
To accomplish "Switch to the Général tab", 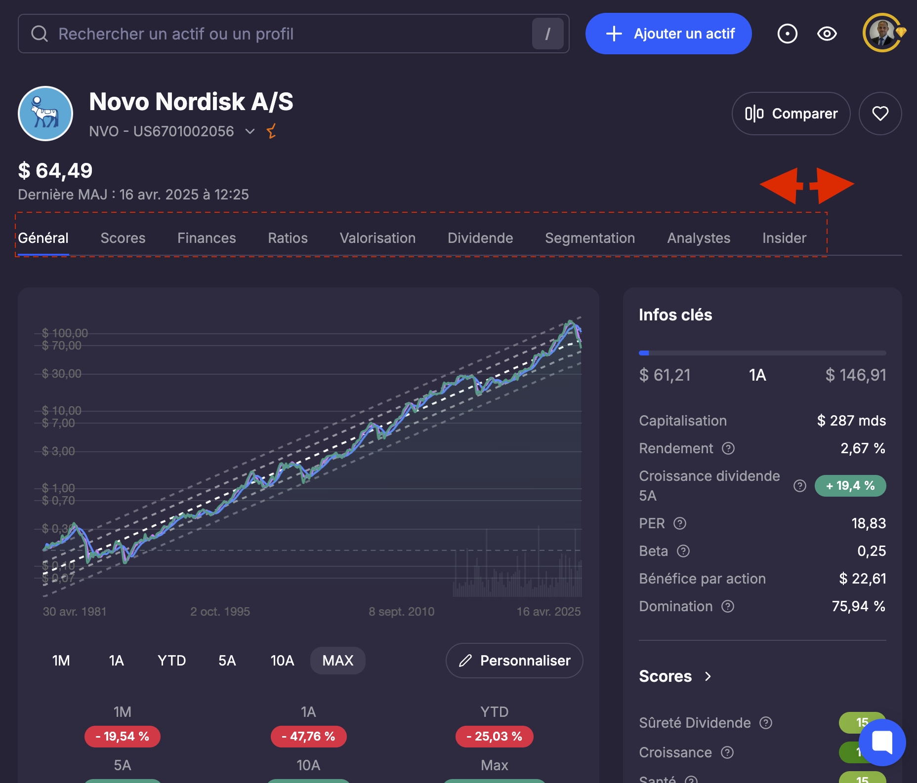I will click(43, 238).
